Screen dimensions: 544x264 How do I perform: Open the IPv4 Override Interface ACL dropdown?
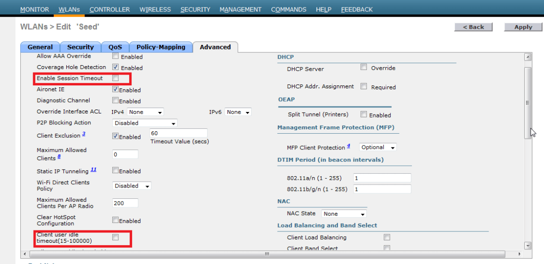[x=145, y=112]
